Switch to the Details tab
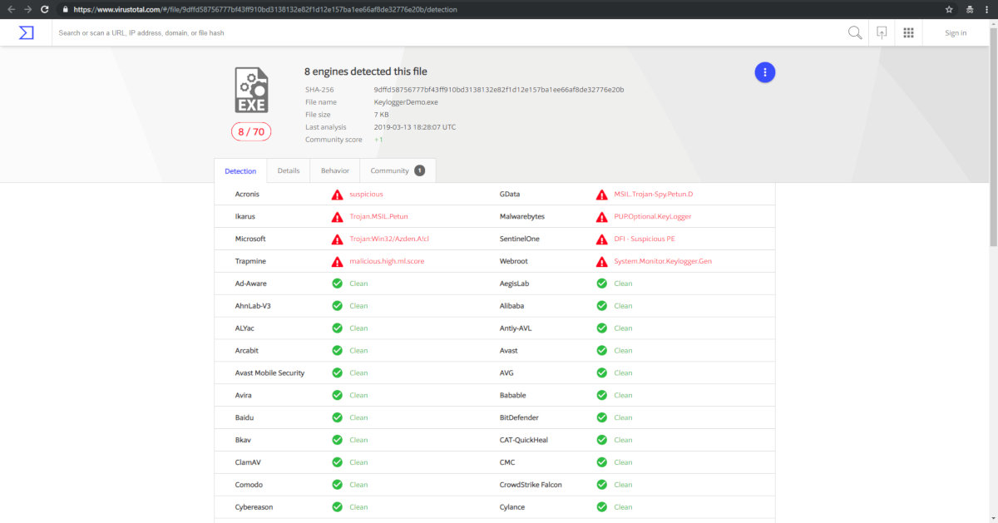 coord(289,170)
